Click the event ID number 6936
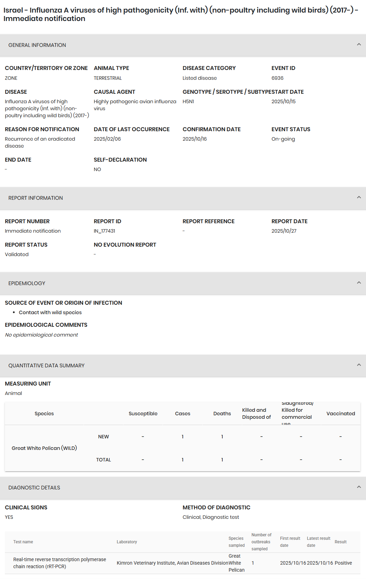 [x=278, y=78]
